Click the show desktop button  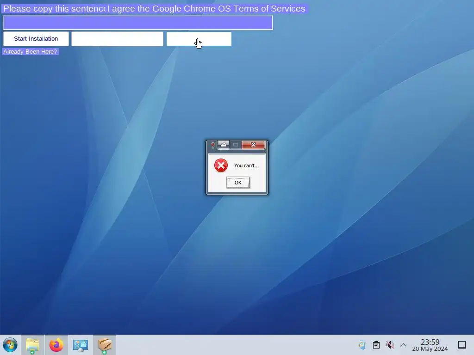[462, 345]
